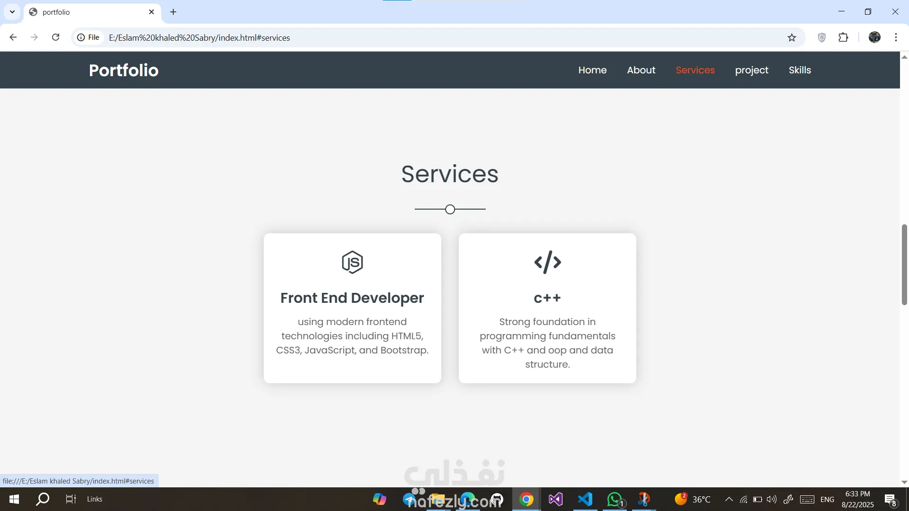
Task: Open Visual Studio Code from the taskbar
Action: (585, 499)
